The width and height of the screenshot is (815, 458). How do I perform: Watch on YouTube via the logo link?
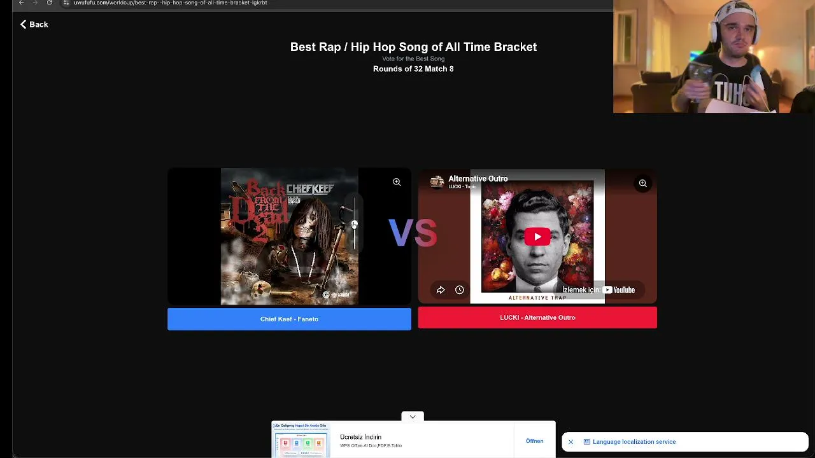click(x=619, y=290)
